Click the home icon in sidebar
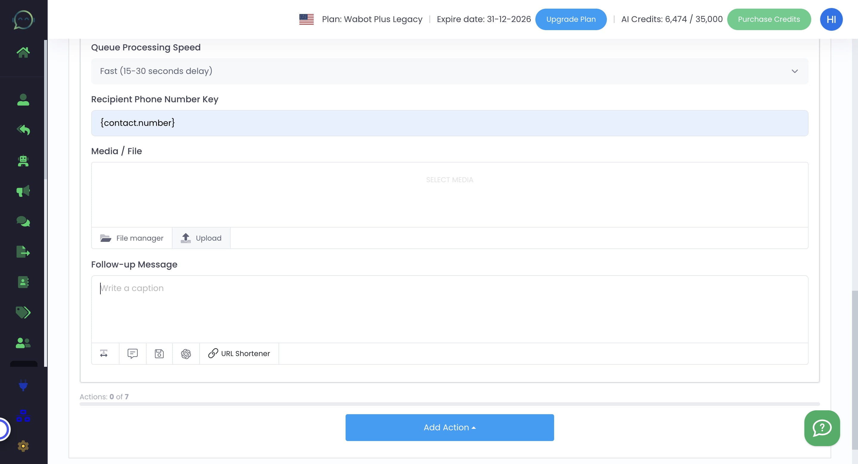858x464 pixels. coord(23,52)
